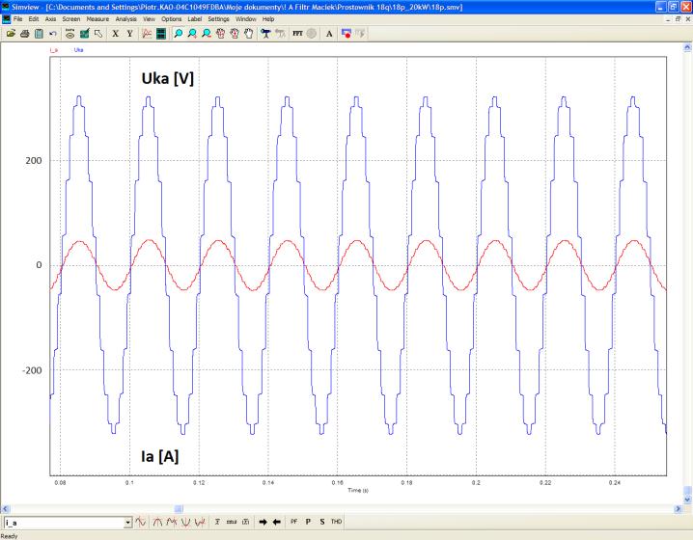Click the THD calculation button
693x540 pixels.
[x=336, y=522]
